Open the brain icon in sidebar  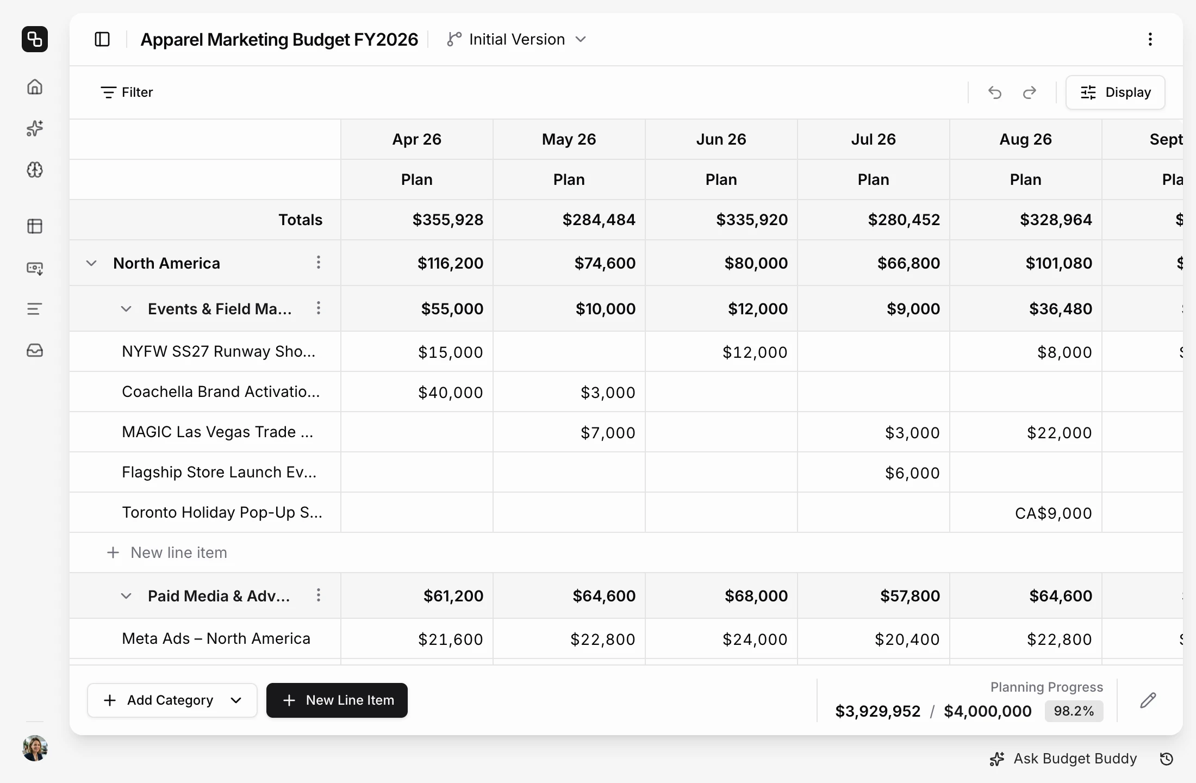pyautogui.click(x=35, y=170)
